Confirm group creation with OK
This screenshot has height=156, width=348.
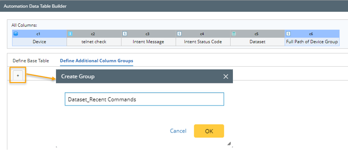[x=209, y=131]
